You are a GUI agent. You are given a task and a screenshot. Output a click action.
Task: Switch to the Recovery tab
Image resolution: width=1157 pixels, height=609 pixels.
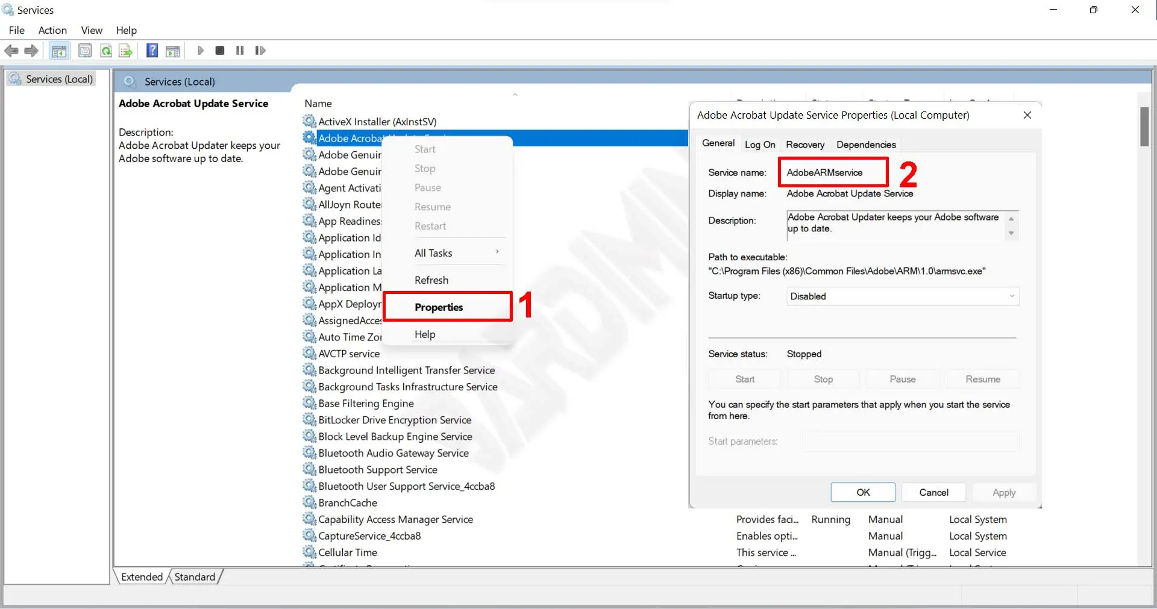[x=804, y=145]
